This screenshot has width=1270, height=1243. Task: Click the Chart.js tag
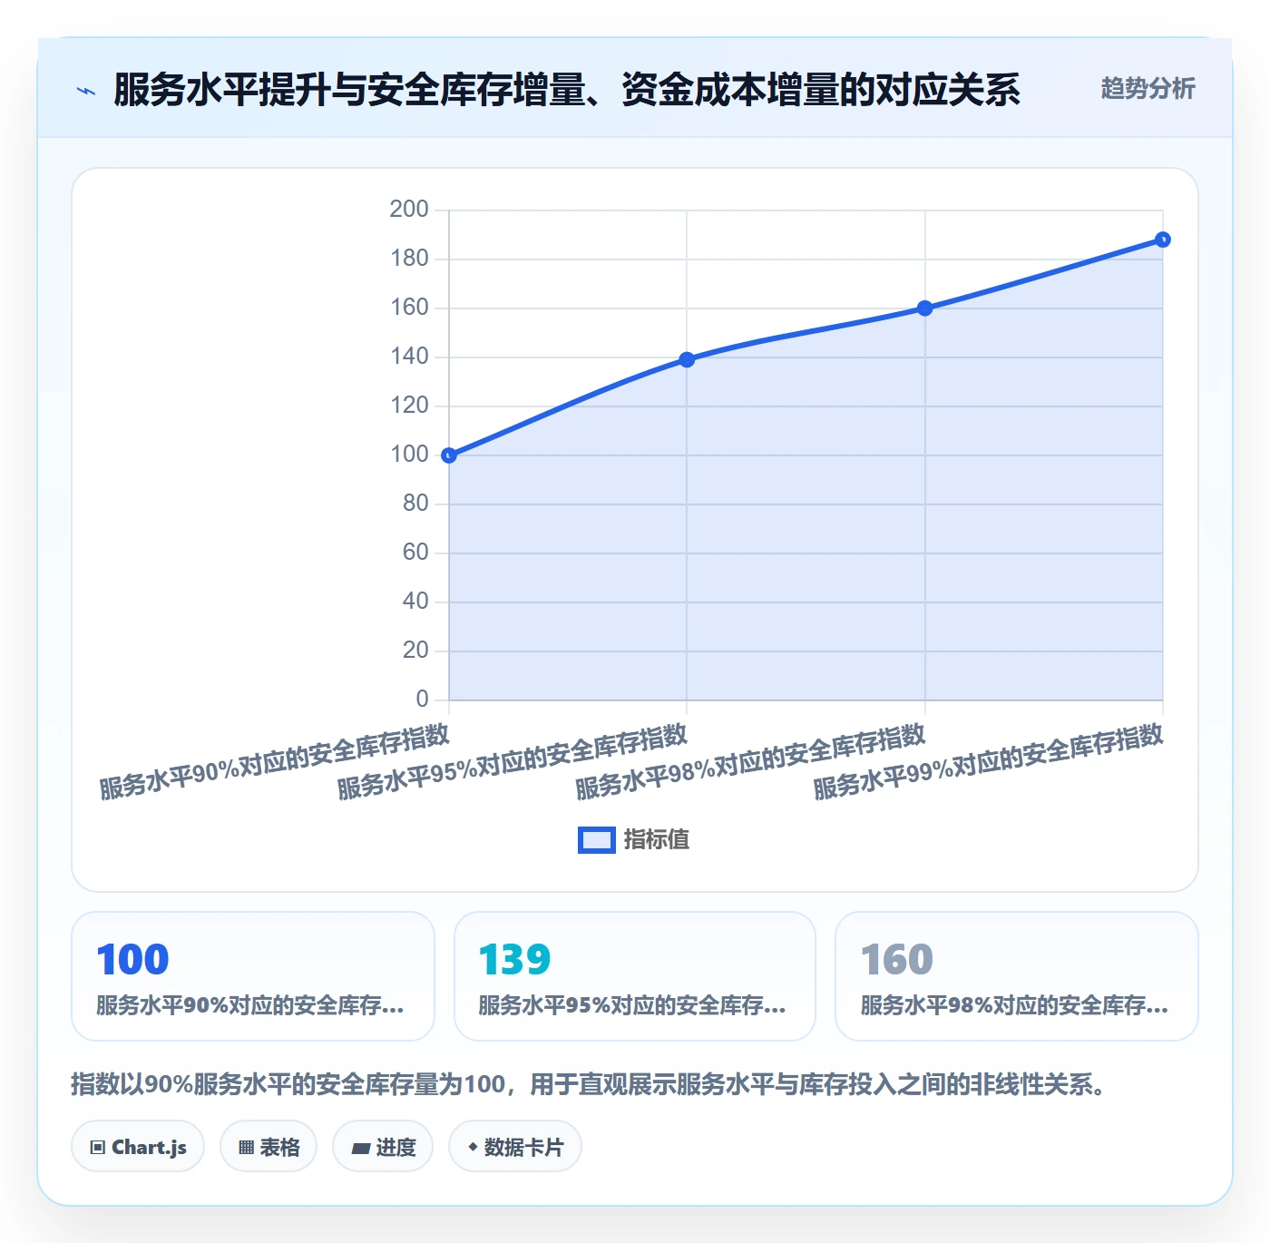click(138, 1147)
